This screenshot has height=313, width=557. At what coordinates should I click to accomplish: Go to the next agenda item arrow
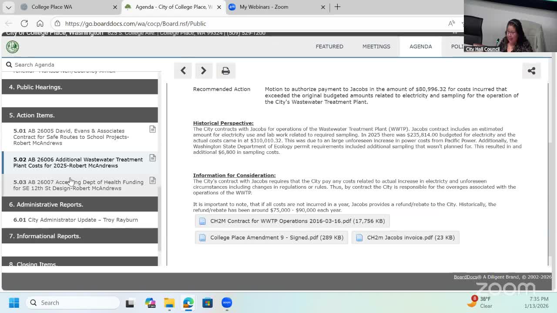point(204,70)
